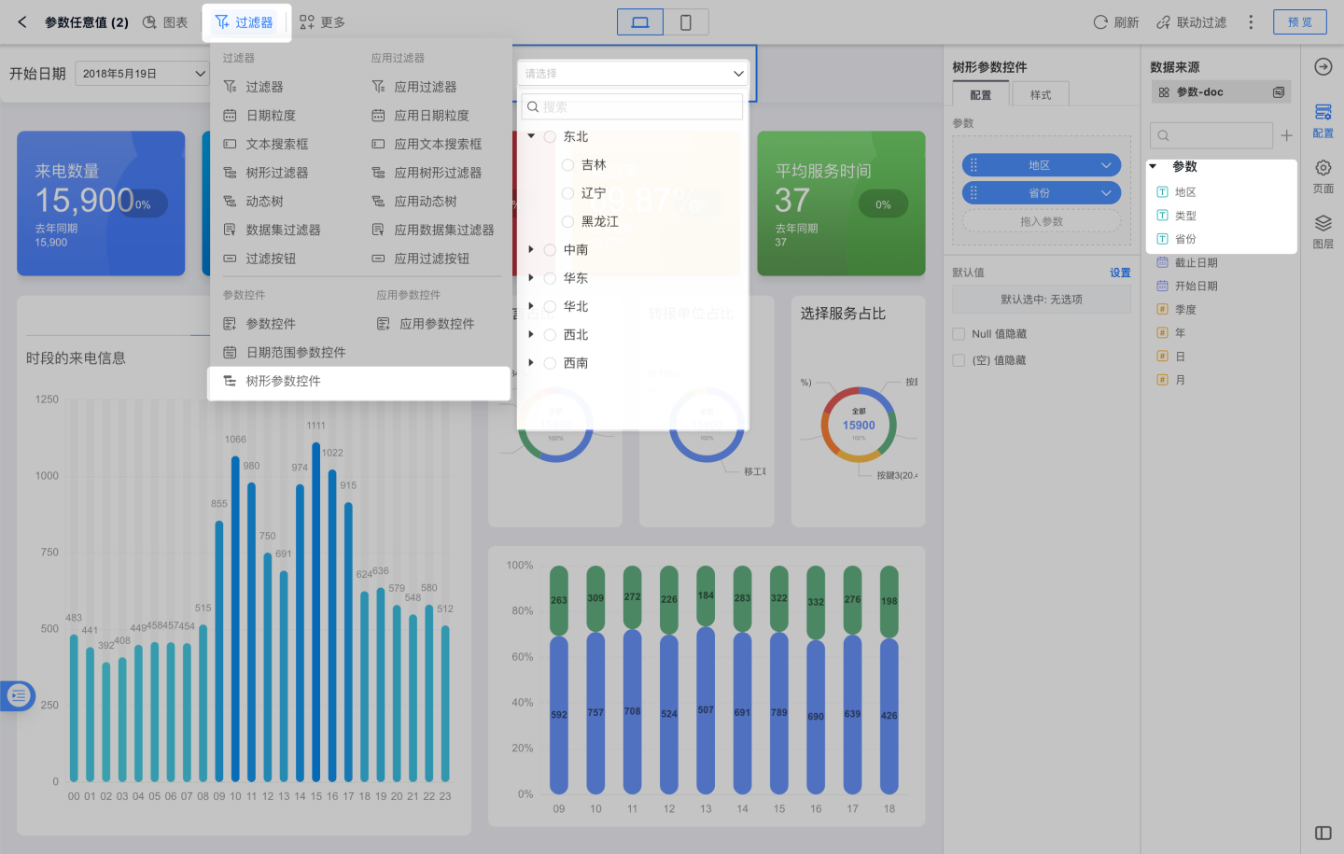Image resolution: width=1344 pixels, height=854 pixels.
Task: Enable the Null 值隐藏 checkbox
Action: 959,334
